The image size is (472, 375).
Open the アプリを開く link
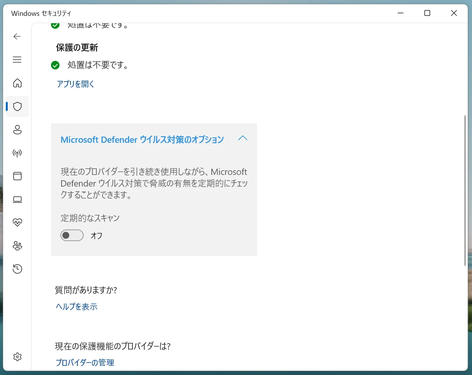tap(76, 84)
